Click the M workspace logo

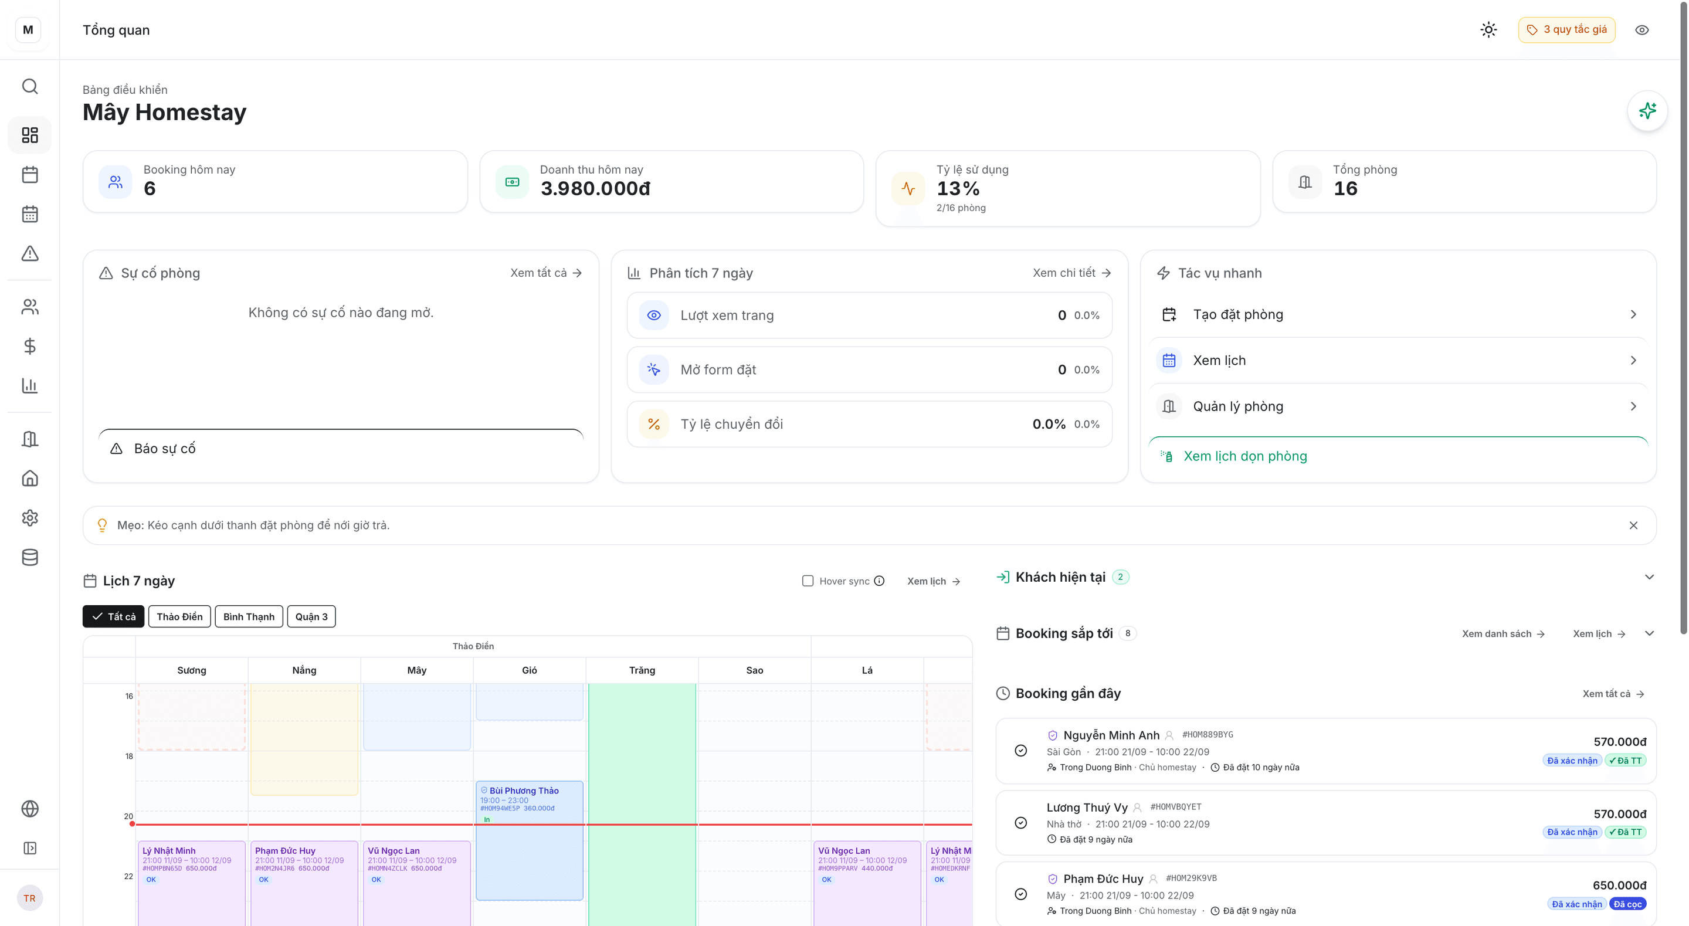(28, 29)
